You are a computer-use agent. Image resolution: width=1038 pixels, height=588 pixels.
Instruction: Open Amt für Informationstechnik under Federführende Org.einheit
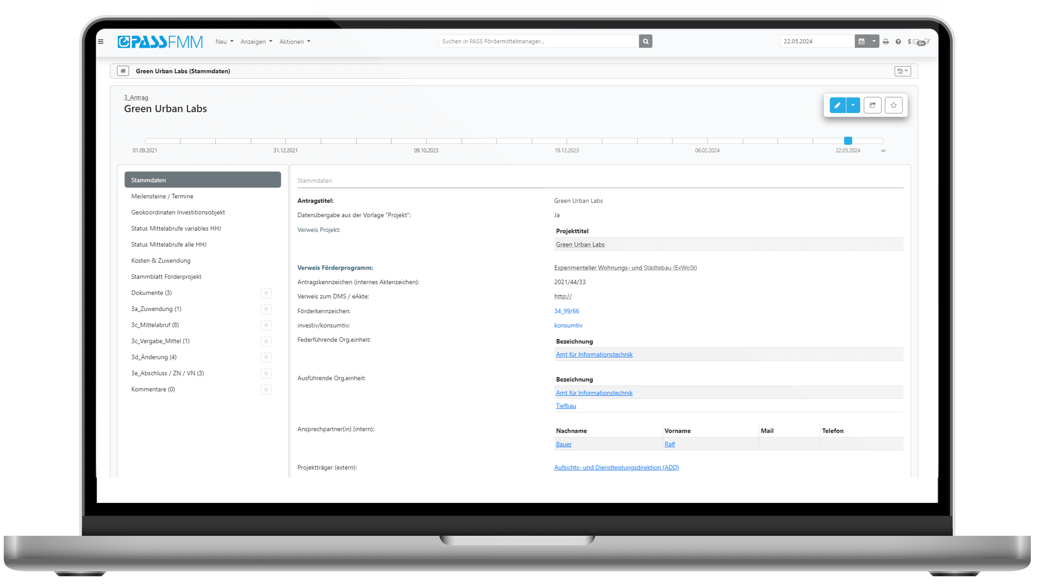tap(594, 355)
